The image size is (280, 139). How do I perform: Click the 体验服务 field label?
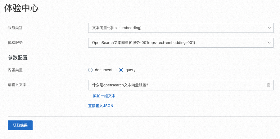point(15,43)
